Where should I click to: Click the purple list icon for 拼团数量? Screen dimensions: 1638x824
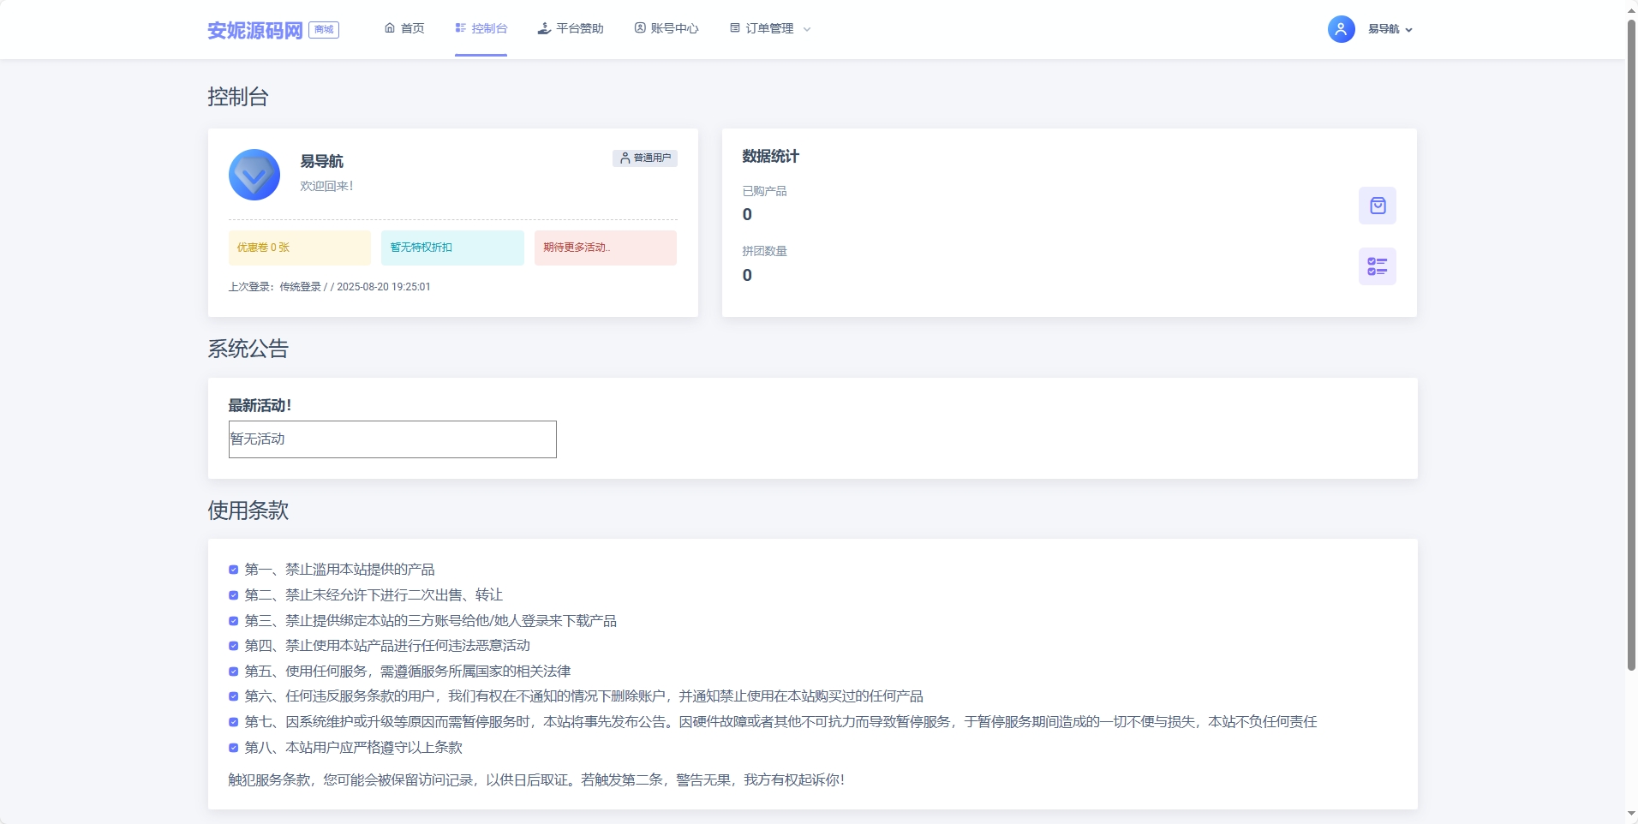tap(1378, 266)
